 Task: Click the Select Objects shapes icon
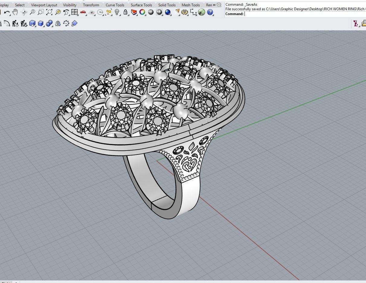[x=109, y=12]
